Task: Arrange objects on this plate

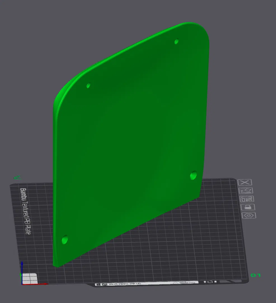Action: 247,199
